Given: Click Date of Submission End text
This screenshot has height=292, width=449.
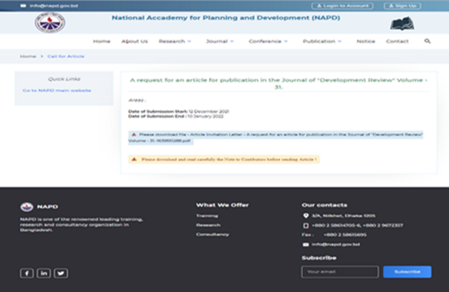Looking at the screenshot, I should pos(176,116).
